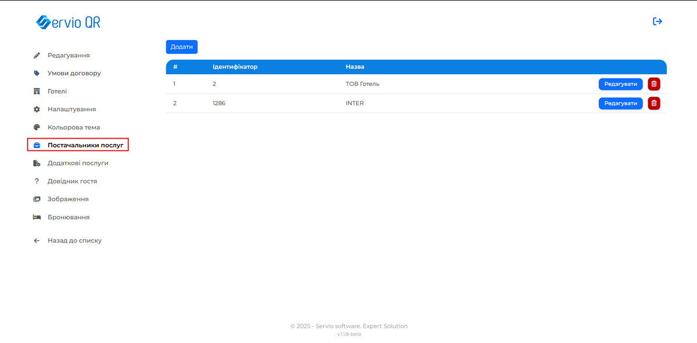Select the briefcase icon for Постачальники послуг

pos(37,145)
